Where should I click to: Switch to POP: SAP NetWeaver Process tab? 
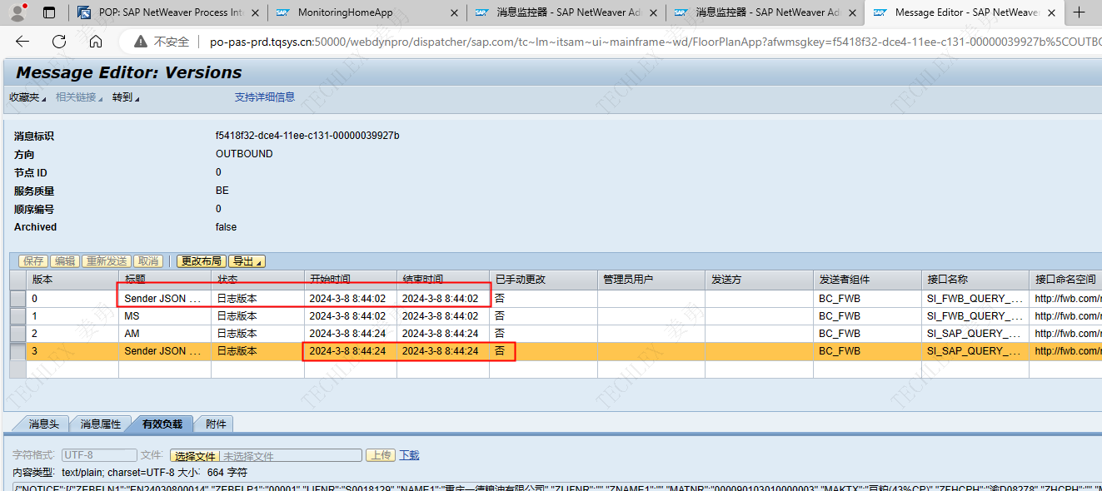(x=169, y=12)
